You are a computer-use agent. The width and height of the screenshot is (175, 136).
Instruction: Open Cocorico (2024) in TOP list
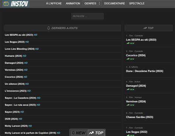[x=136, y=55]
